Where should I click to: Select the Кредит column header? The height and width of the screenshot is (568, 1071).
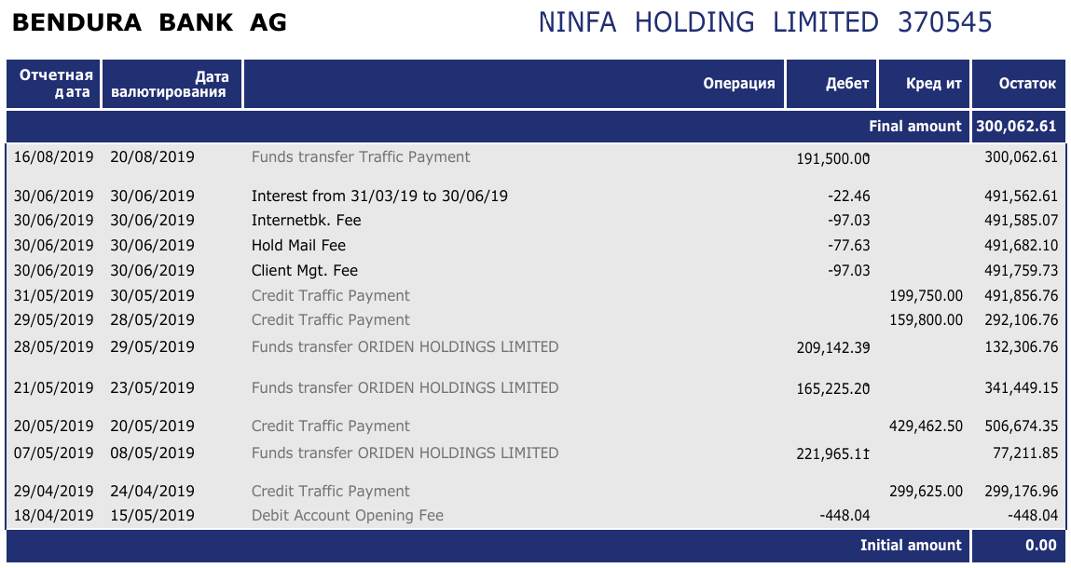[933, 84]
